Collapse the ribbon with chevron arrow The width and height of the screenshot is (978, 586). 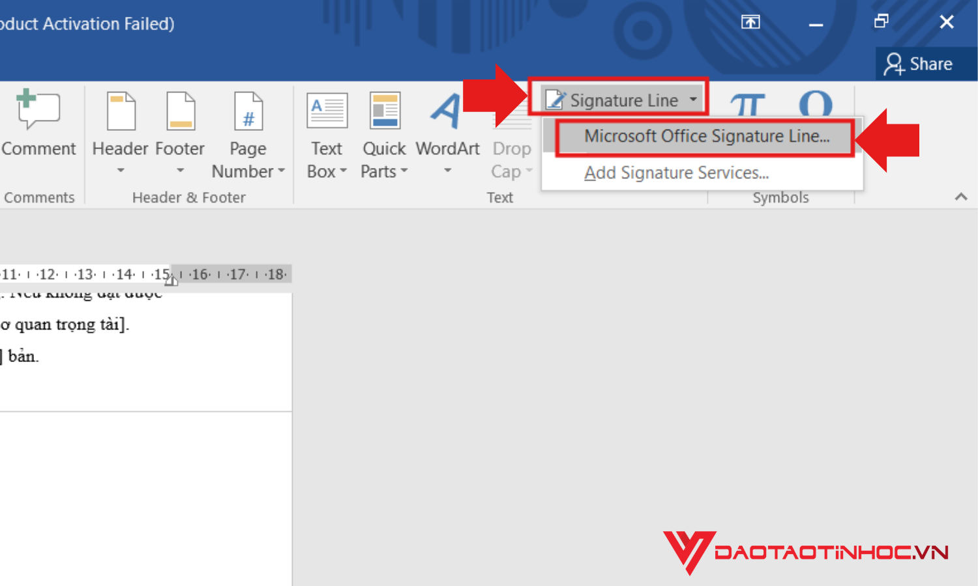click(961, 197)
